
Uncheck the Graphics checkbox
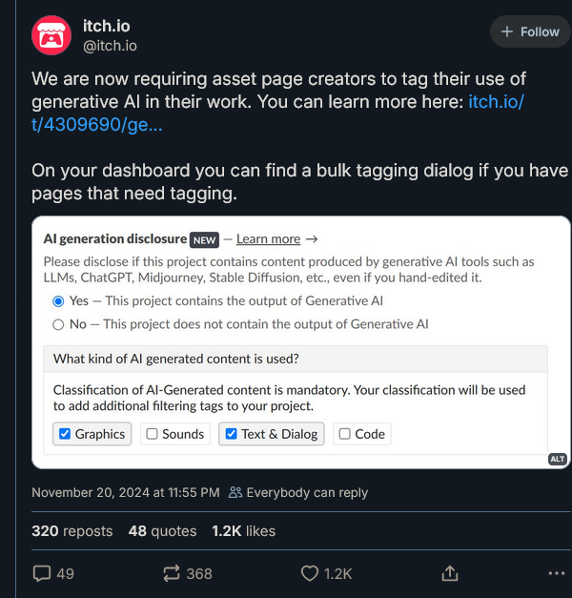[65, 434]
